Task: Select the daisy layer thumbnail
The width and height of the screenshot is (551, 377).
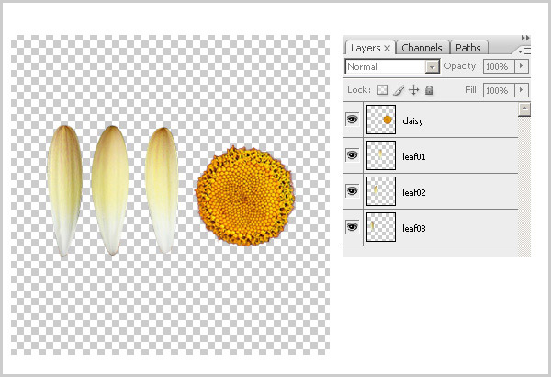Action: (381, 120)
